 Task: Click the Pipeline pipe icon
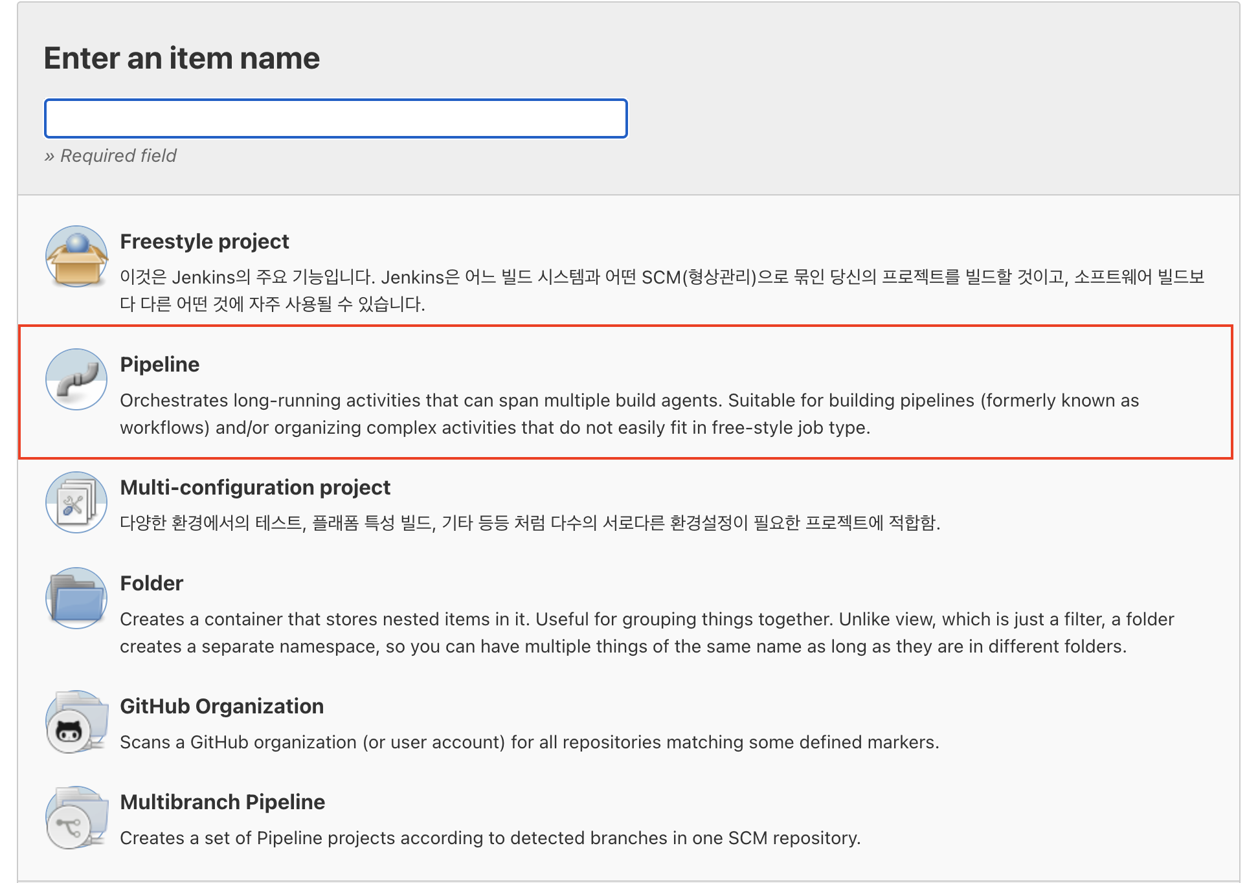pyautogui.click(x=76, y=379)
